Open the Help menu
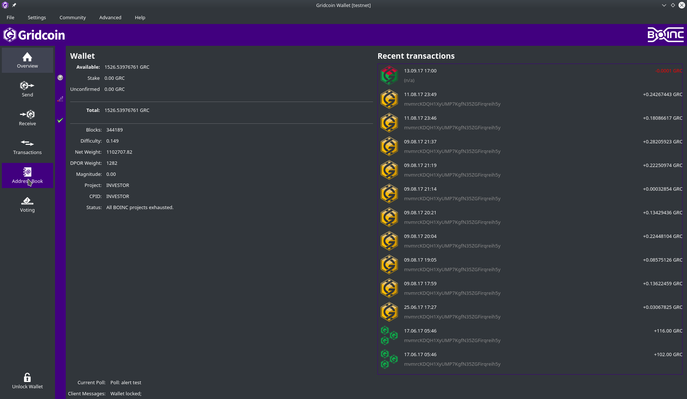This screenshot has height=399, width=687. pos(140,17)
